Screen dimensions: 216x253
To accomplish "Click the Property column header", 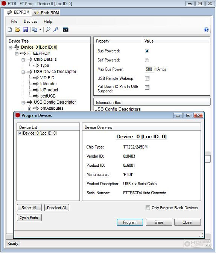I will coord(118,41).
